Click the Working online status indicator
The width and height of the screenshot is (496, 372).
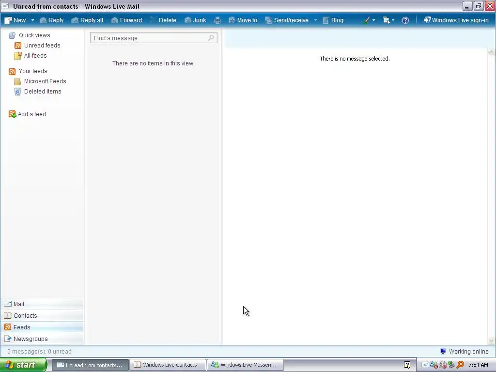pos(465,352)
